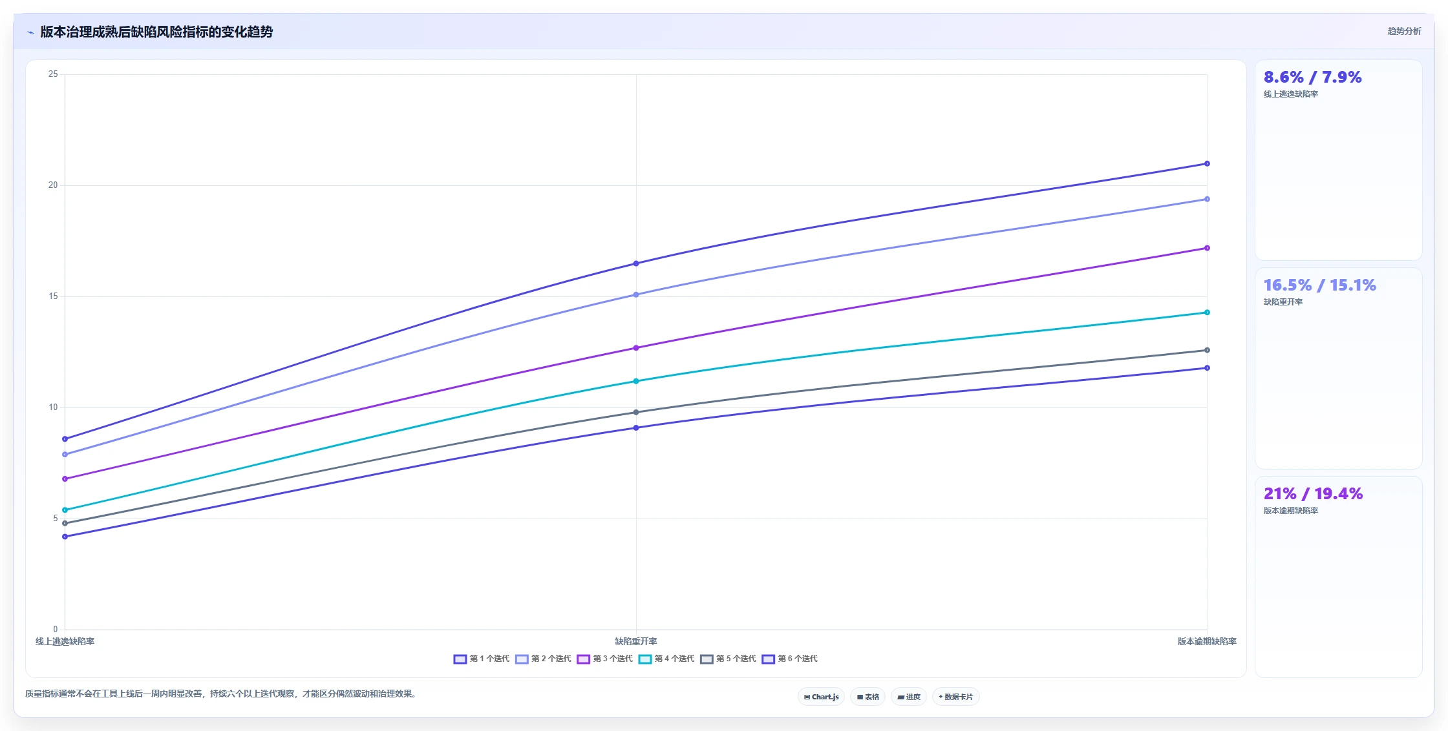Click the 表格 tag chip

tap(868, 697)
